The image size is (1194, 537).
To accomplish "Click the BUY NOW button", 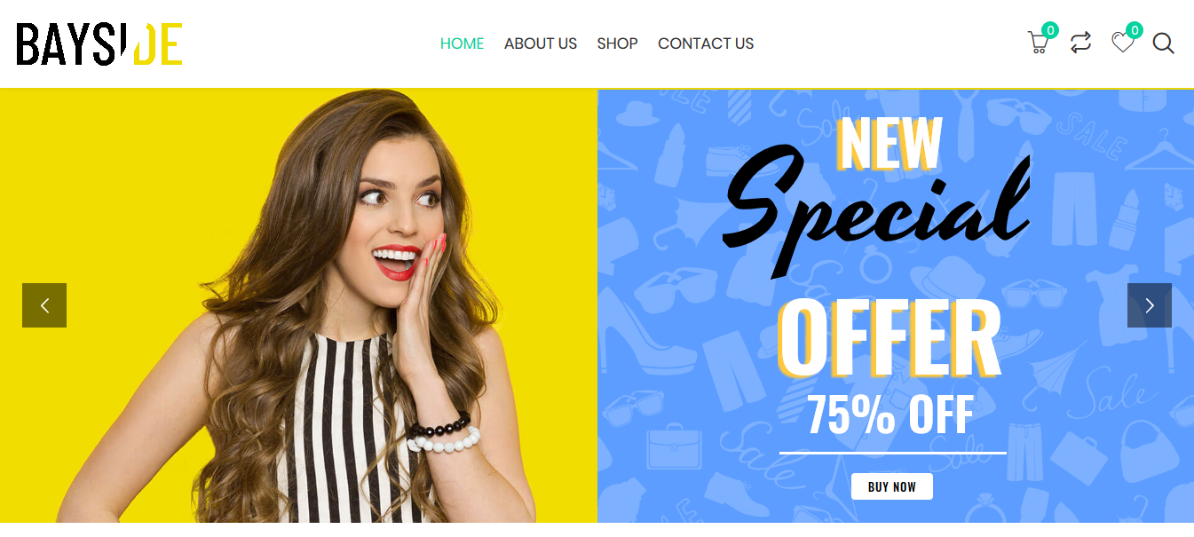I will coord(892,486).
